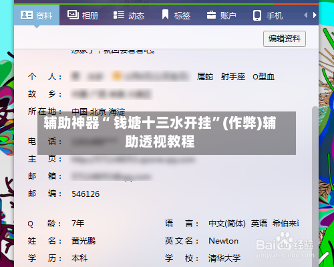Click the mobile phone icon beside 手机
Screen dimensions: 334x267
(x=257, y=15)
